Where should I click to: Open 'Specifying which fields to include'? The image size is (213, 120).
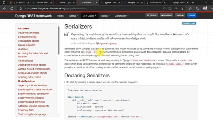point(35,90)
